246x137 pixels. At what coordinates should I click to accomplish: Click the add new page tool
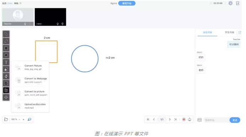(6, 83)
